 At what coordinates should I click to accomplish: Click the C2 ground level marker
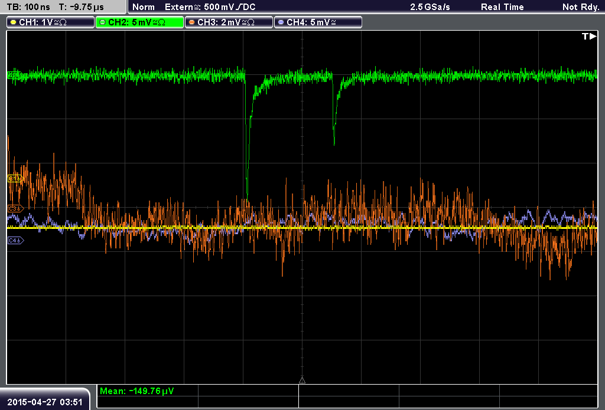[15, 75]
